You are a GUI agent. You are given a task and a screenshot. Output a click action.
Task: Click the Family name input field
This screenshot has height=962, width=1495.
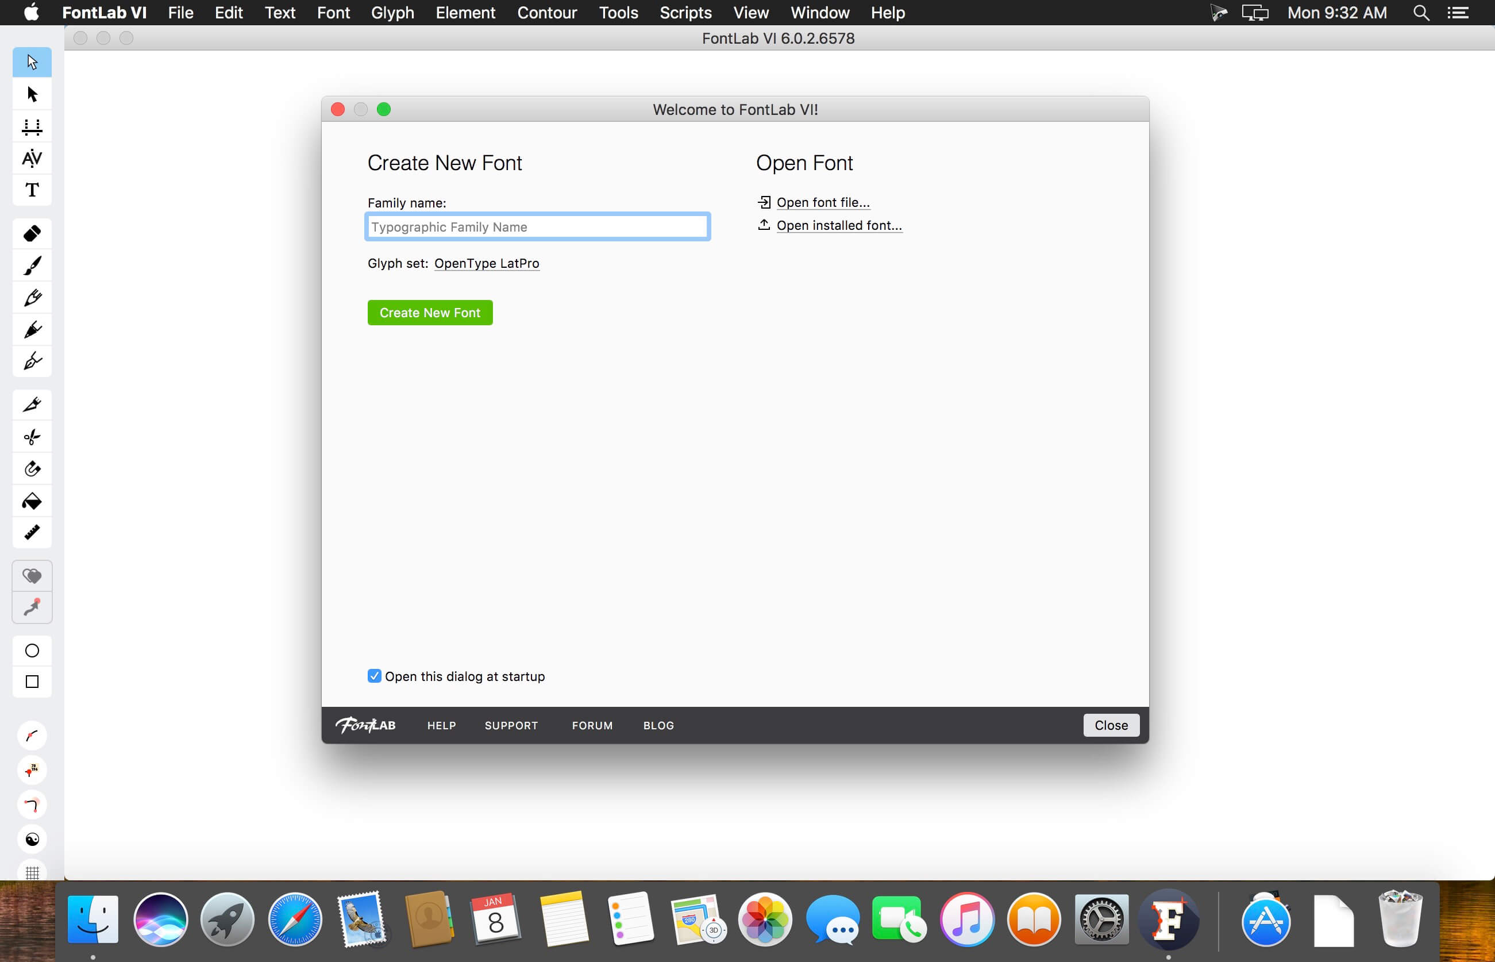pos(537,227)
